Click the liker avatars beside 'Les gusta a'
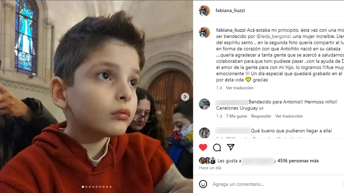The image size is (344, 193). point(207,161)
